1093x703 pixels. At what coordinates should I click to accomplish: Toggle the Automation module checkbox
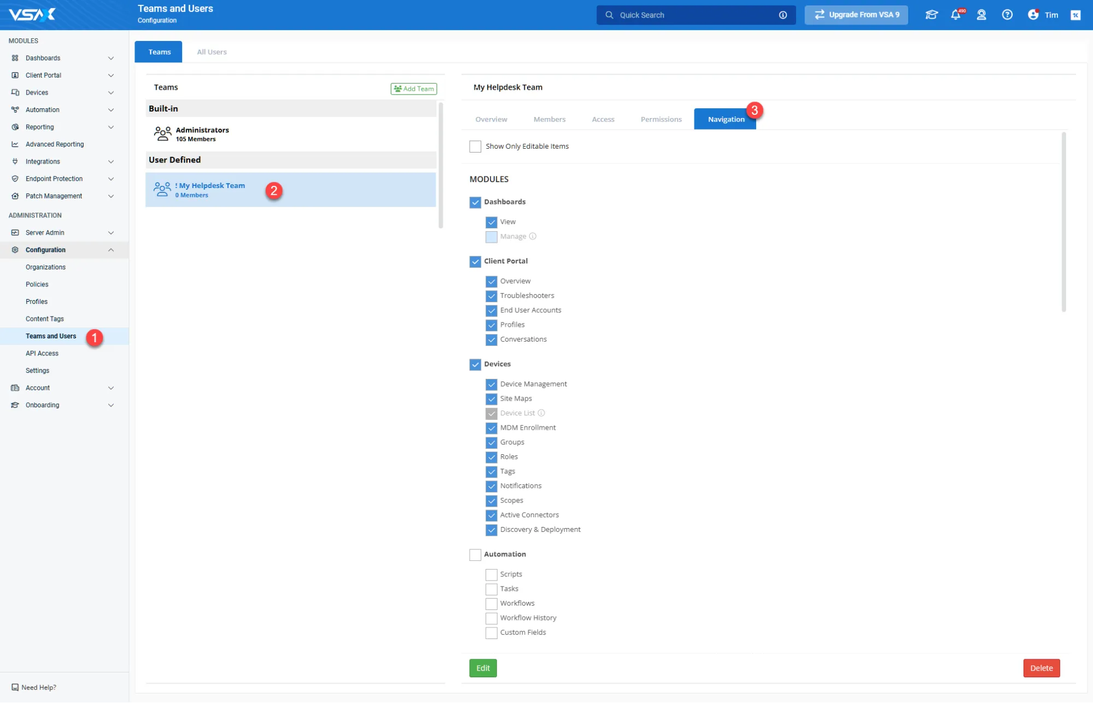[x=475, y=554]
